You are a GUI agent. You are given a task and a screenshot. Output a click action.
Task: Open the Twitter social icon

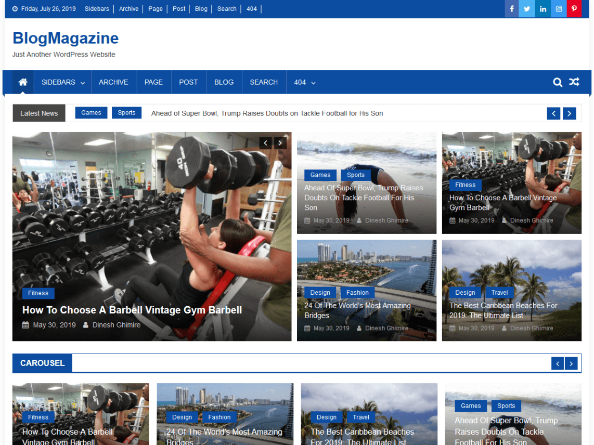coord(527,9)
